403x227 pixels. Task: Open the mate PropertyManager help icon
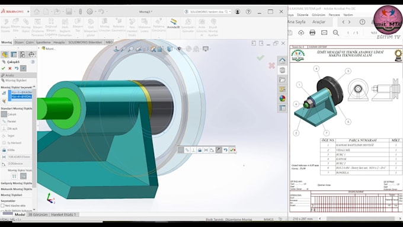point(33,62)
